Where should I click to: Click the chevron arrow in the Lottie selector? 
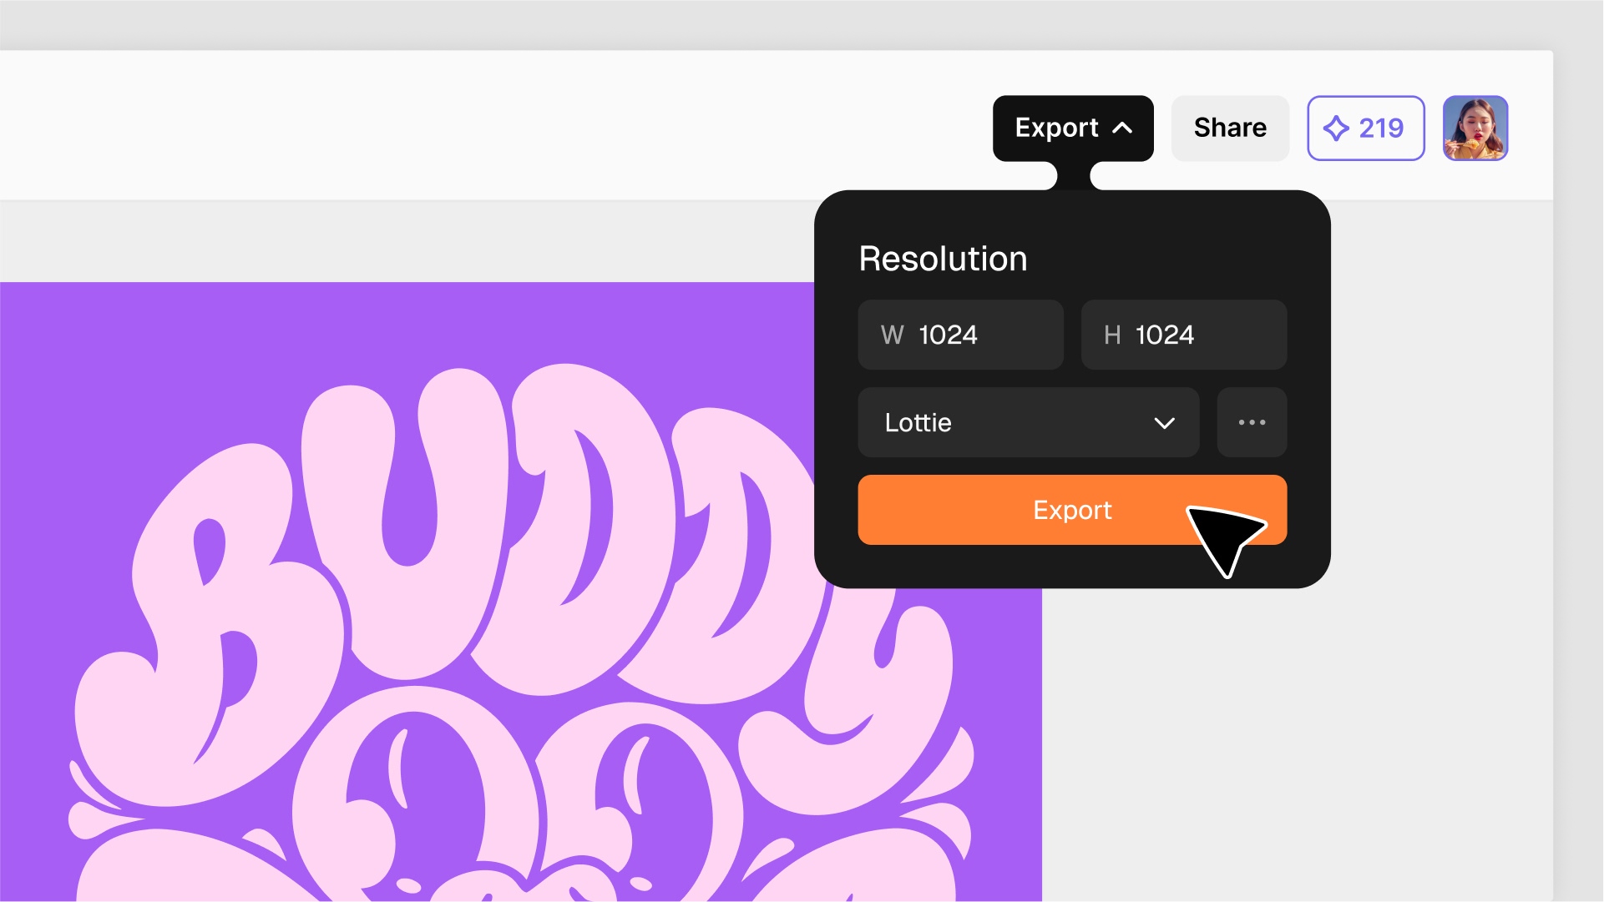click(1164, 423)
